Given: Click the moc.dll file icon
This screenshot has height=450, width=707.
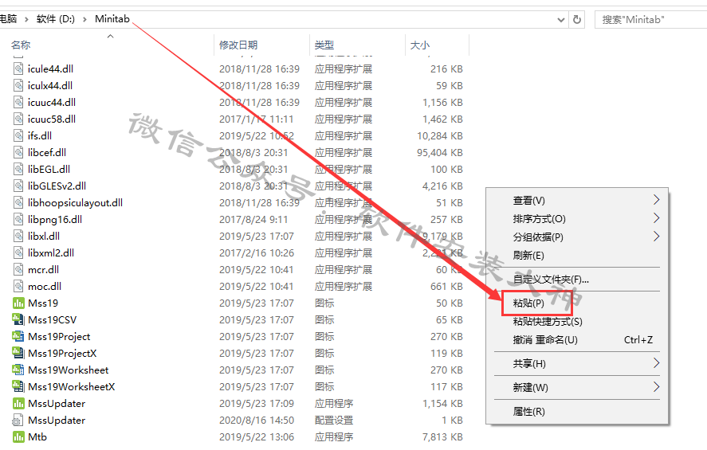Looking at the screenshot, I should coord(18,286).
